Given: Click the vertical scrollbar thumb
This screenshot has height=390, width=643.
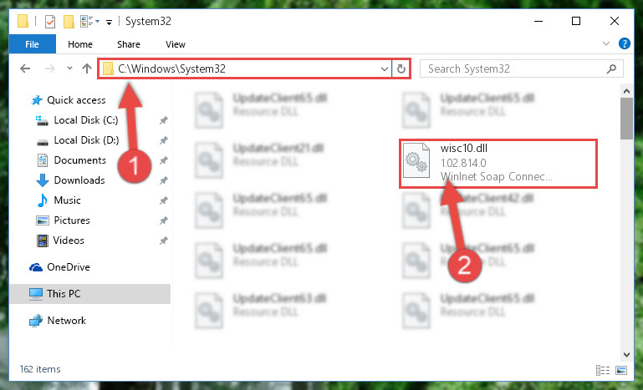Looking at the screenshot, I should 626,119.
